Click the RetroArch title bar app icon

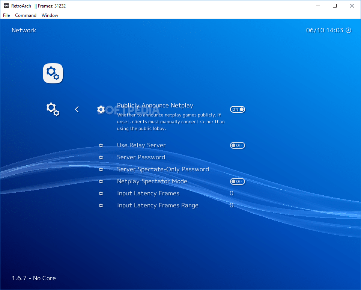(6, 6)
